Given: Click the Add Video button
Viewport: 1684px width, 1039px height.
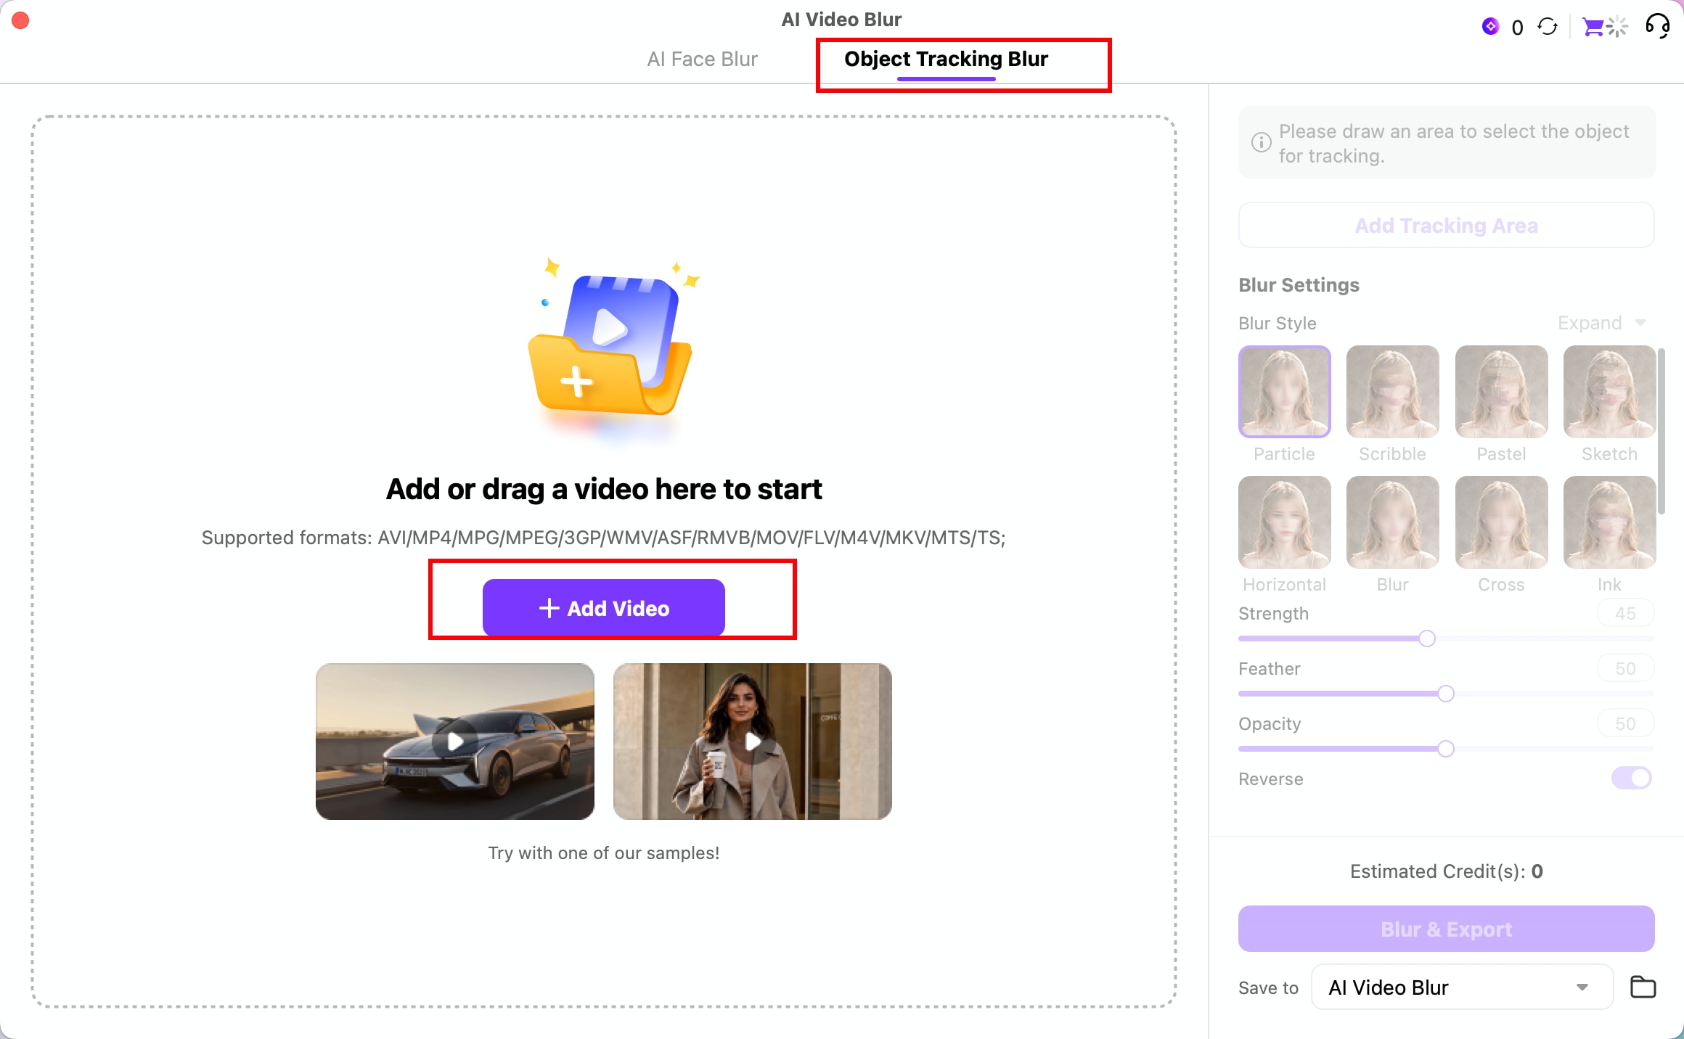Looking at the screenshot, I should click(603, 608).
